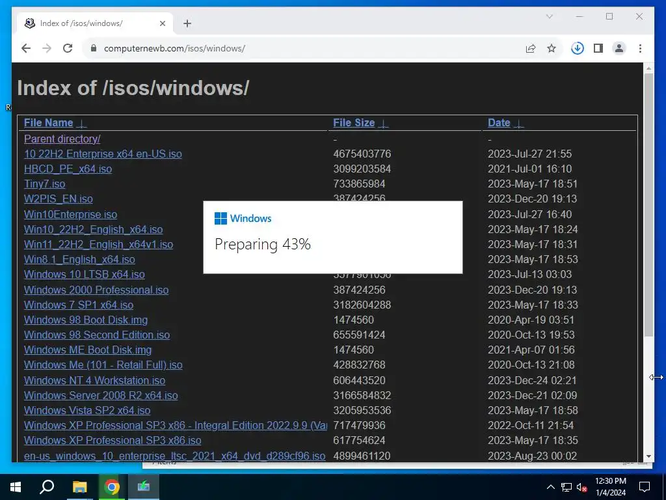Image resolution: width=666 pixels, height=500 pixels.
Task: Toggle the Chrome side panel icon
Action: pos(598,48)
